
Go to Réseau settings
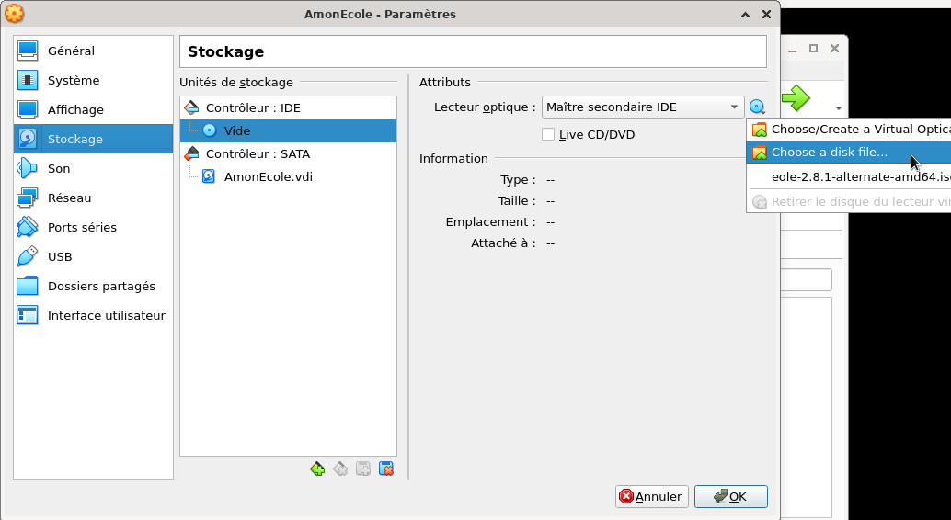point(94,198)
